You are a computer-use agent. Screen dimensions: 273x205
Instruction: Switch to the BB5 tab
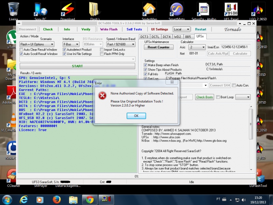click(x=188, y=37)
